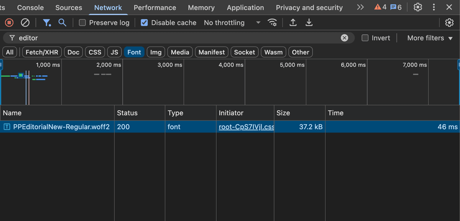Click the 46 ms time cell
The image size is (460, 221).
coord(392,127)
